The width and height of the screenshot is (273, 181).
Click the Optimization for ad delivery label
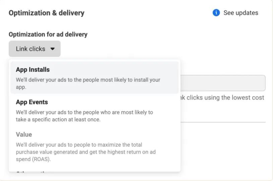pyautogui.click(x=48, y=34)
